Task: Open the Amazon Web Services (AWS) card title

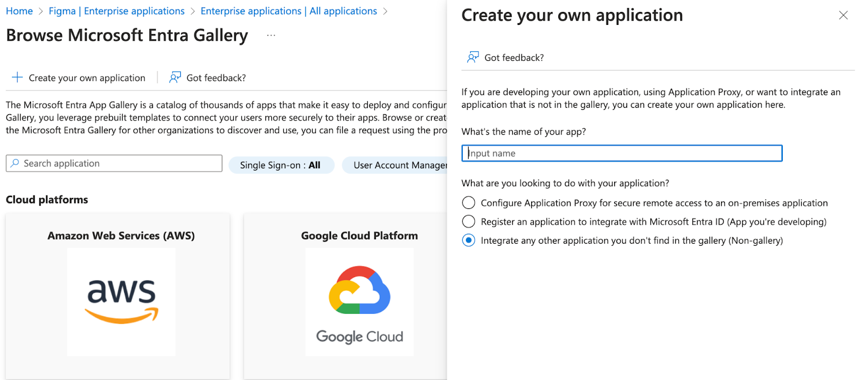Action: click(121, 235)
